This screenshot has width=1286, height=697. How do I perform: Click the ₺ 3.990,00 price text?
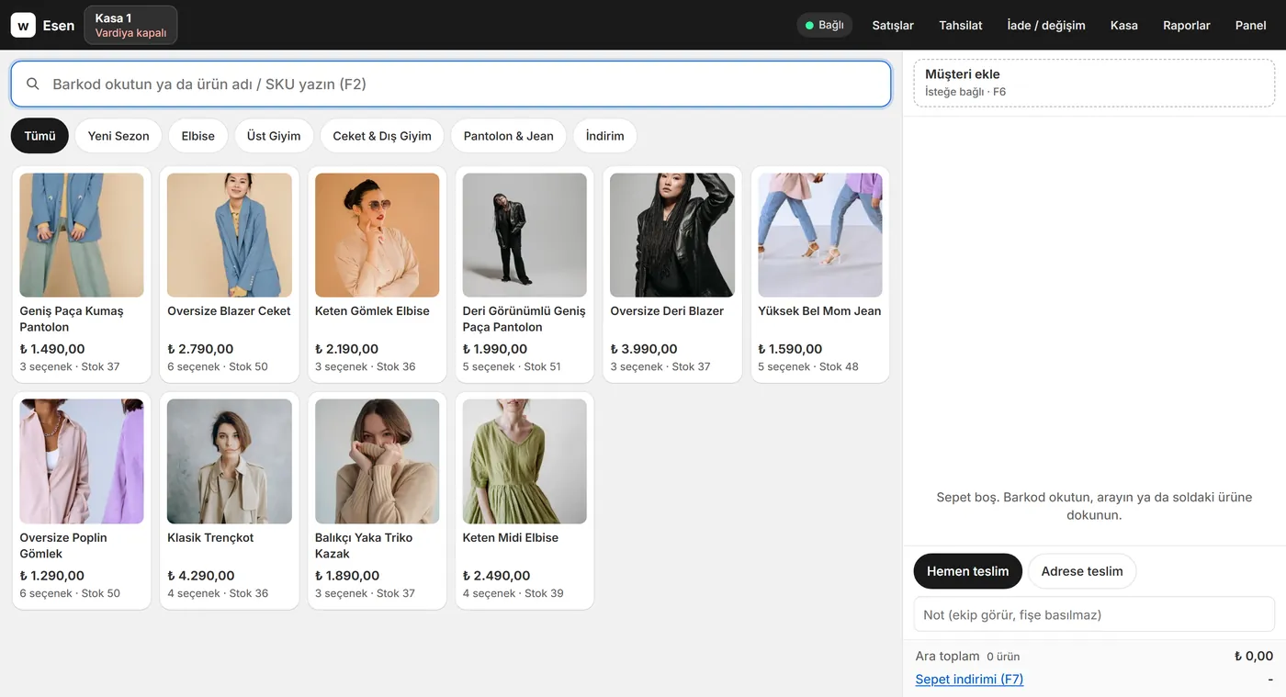point(644,349)
